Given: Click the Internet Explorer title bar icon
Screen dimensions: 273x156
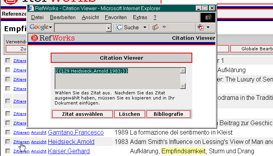Looking at the screenshot, I should pos(31,8).
